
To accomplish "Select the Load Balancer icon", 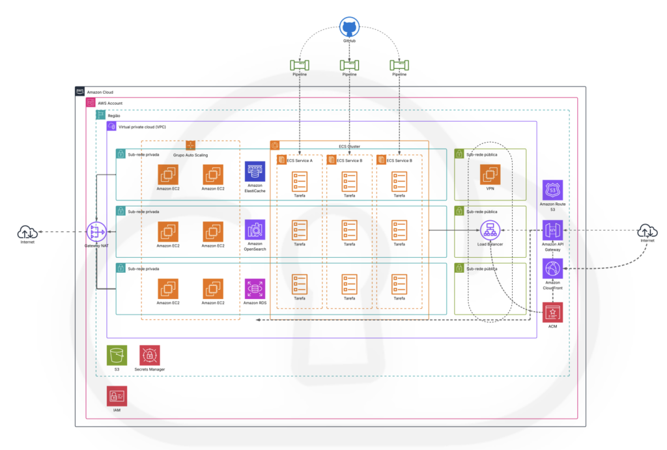I will pyautogui.click(x=489, y=230).
